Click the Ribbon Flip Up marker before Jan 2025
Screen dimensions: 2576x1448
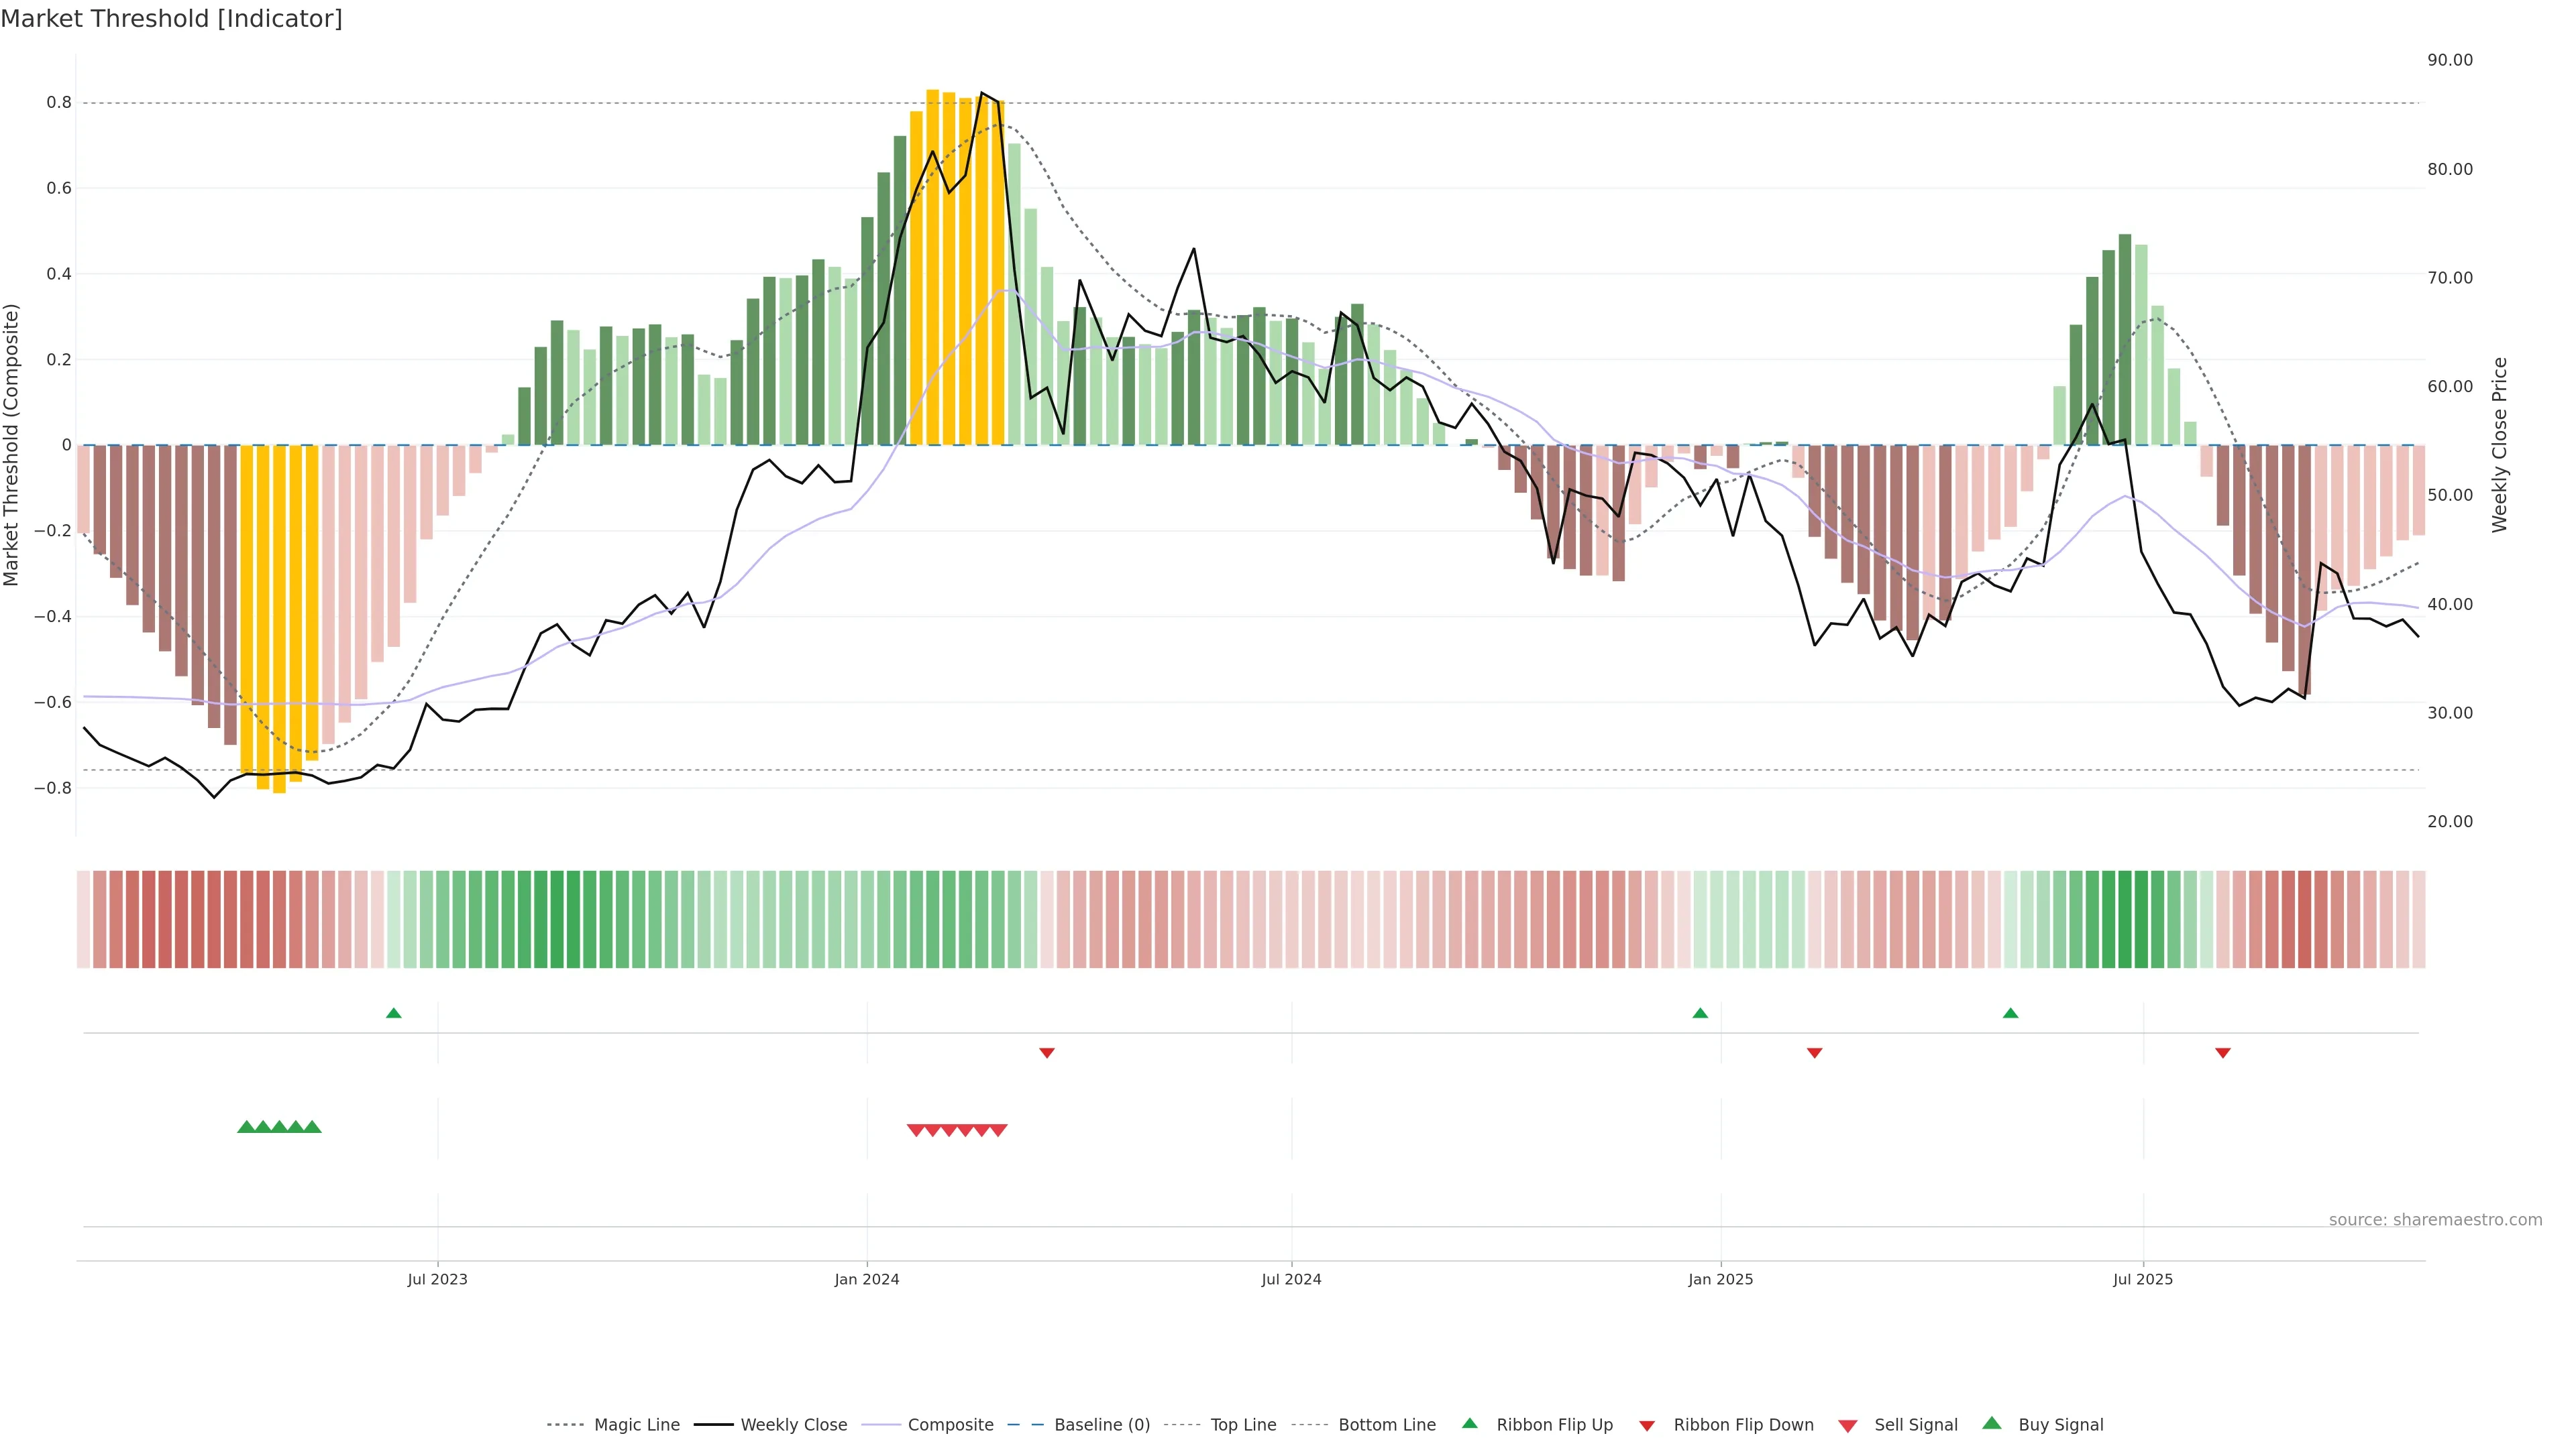(1700, 1014)
